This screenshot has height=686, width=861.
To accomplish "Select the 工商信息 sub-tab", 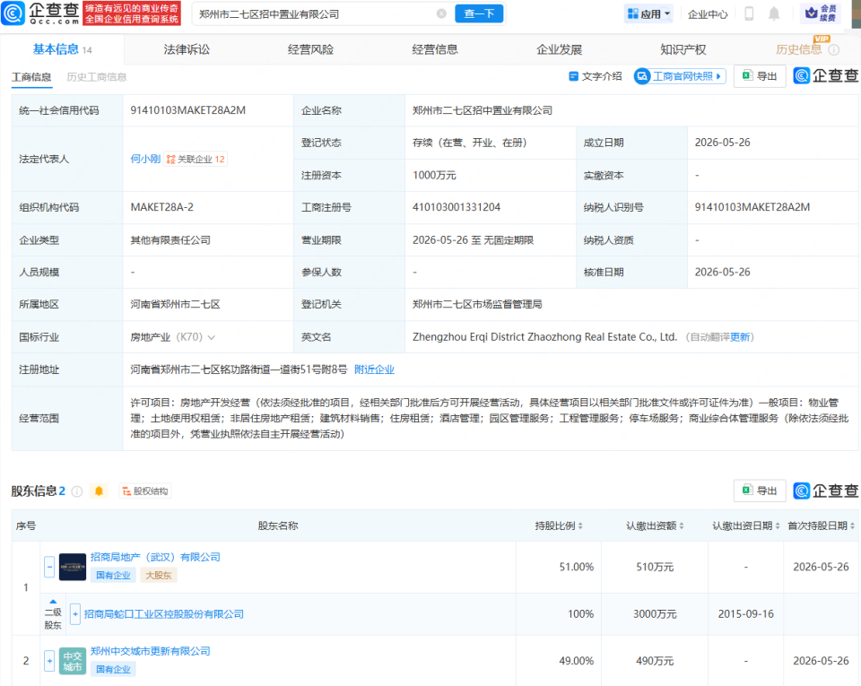I will pyautogui.click(x=32, y=77).
